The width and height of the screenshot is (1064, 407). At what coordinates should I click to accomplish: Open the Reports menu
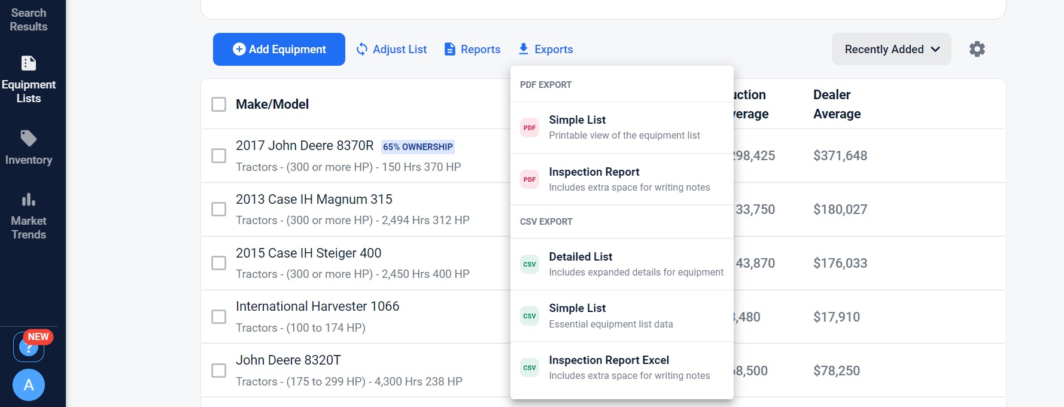[472, 49]
